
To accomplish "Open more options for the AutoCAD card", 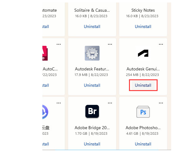I will 59,44.
